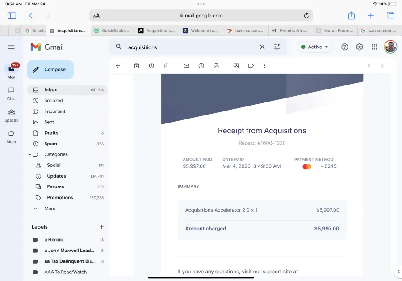This screenshot has width=402, height=281.
Task: Open the Sent folder
Action: click(67, 122)
